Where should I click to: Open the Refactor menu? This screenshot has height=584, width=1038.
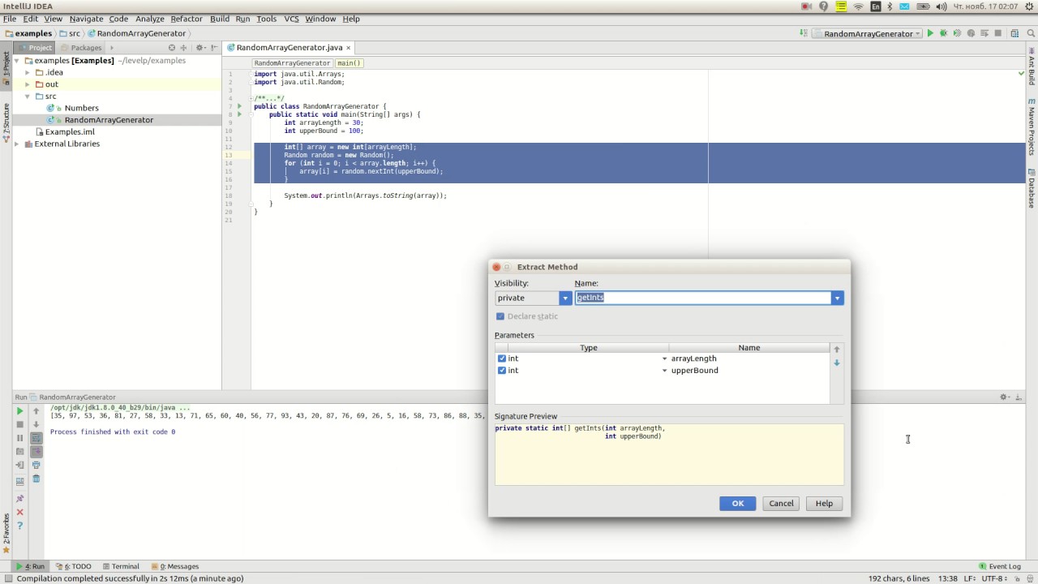coord(187,19)
